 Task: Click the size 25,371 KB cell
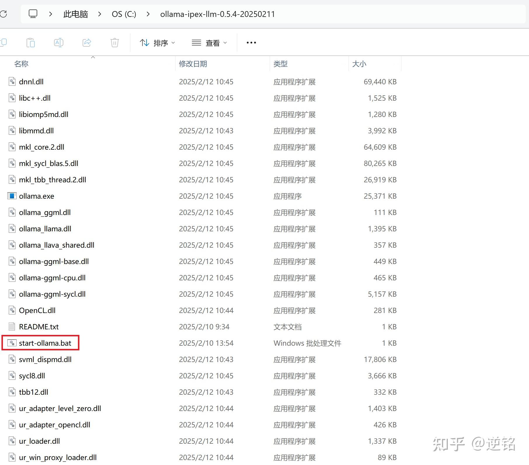(380, 196)
